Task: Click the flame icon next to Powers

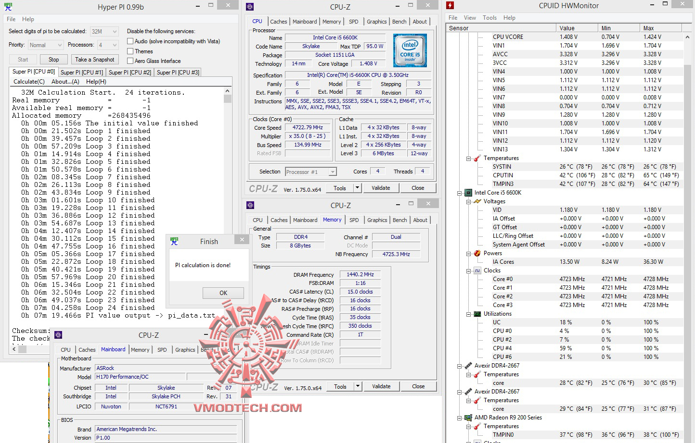Action: coord(477,253)
